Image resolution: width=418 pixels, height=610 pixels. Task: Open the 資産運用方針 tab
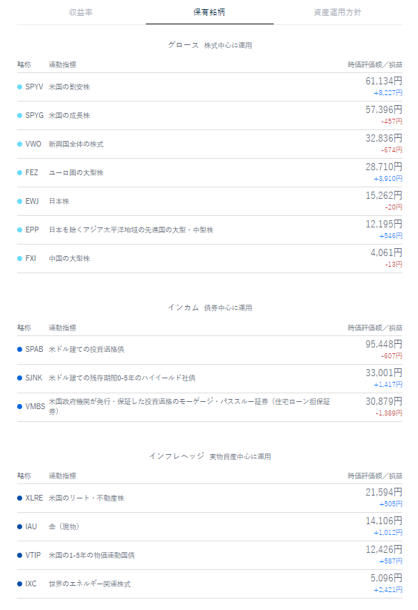[337, 12]
